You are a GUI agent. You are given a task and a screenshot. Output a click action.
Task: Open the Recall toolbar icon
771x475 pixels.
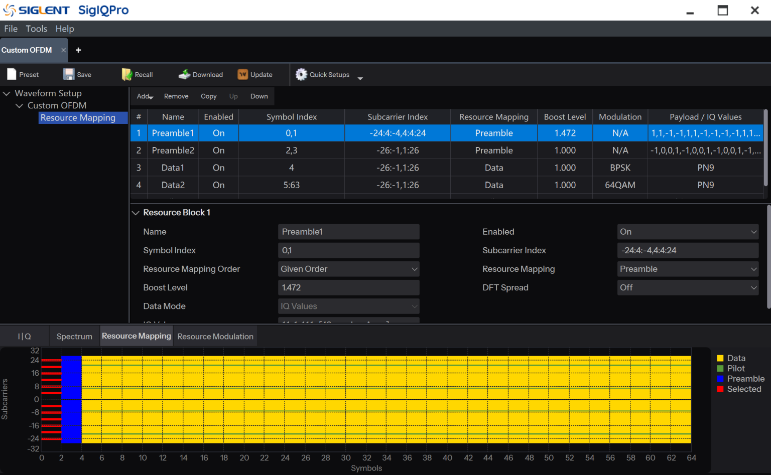126,74
